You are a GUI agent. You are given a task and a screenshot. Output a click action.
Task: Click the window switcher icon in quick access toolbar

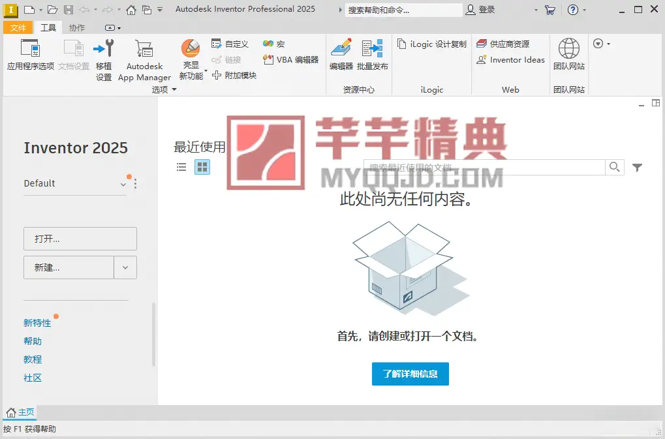(x=147, y=10)
